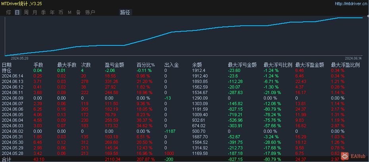Click the 余额 column header
This screenshot has width=369, height=162.
(197, 65)
